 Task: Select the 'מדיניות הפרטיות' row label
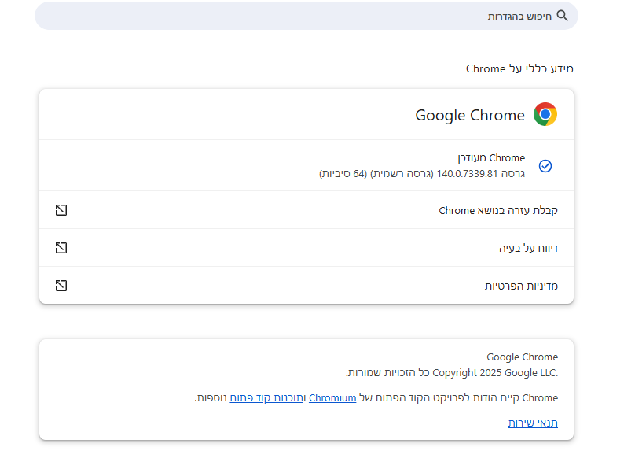tap(521, 286)
